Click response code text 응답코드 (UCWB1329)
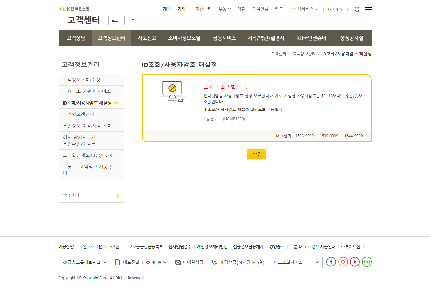The image size is (430, 301). pyautogui.click(x=225, y=119)
